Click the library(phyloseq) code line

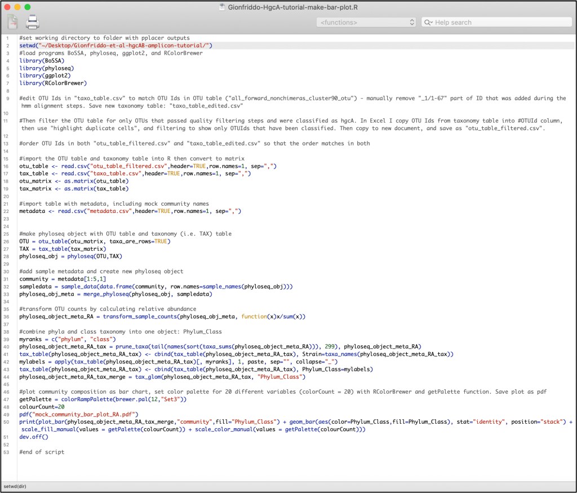(46, 68)
